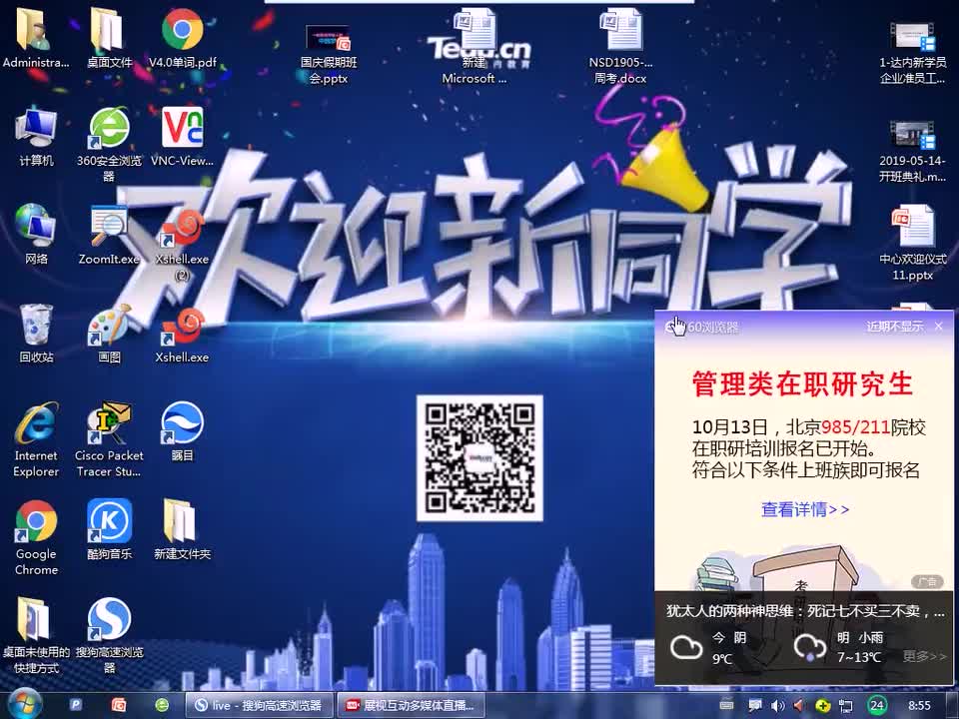The width and height of the screenshot is (959, 719).
Task: Open the 桌面文件 folder
Action: click(109, 38)
